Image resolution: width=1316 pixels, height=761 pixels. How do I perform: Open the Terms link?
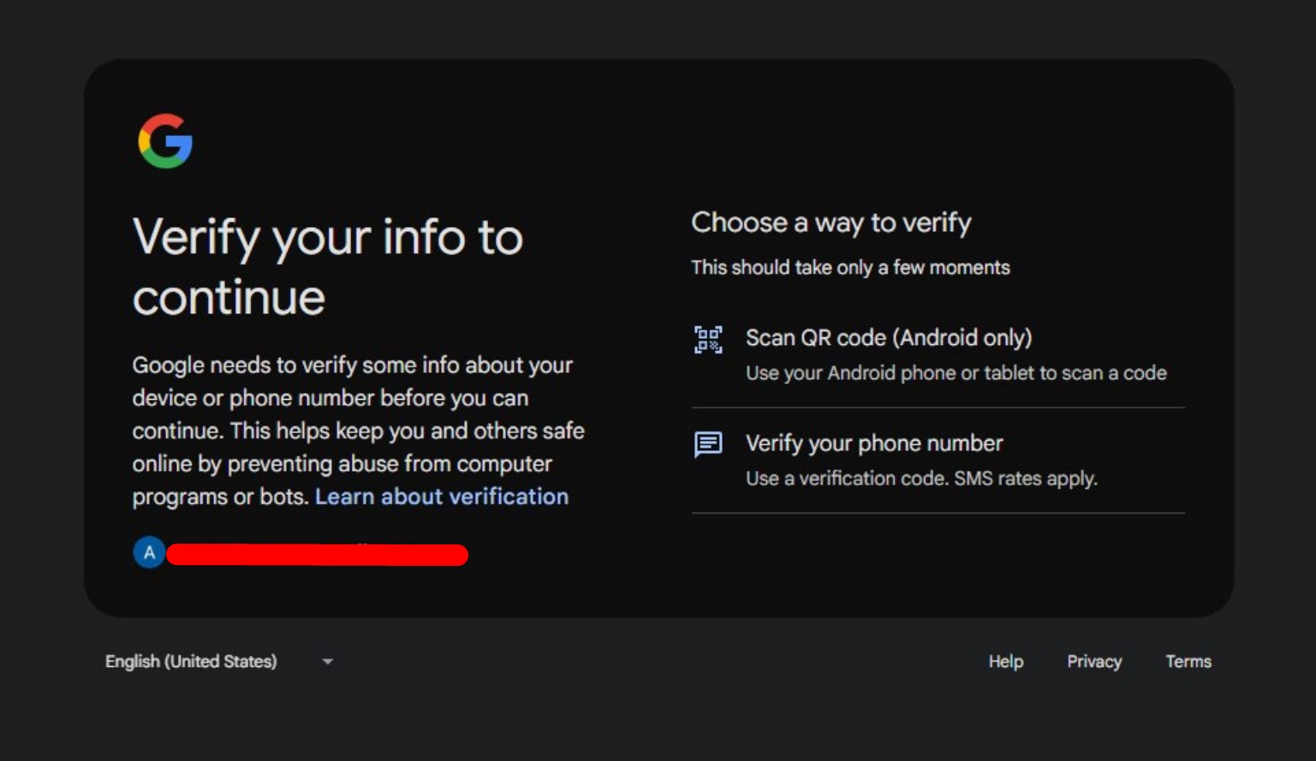(1188, 662)
